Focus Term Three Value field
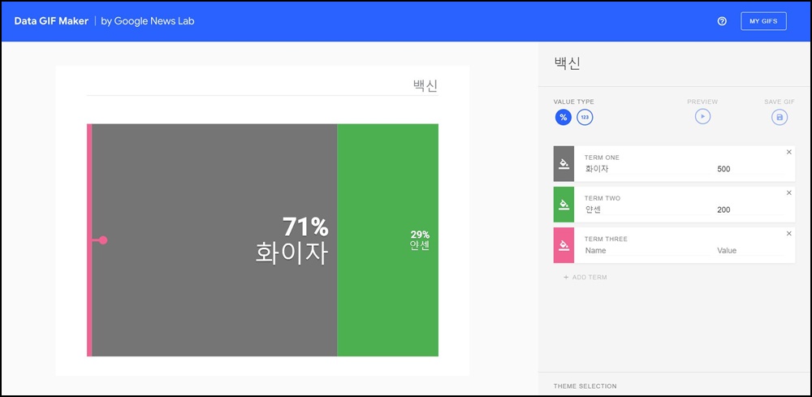 coord(749,251)
